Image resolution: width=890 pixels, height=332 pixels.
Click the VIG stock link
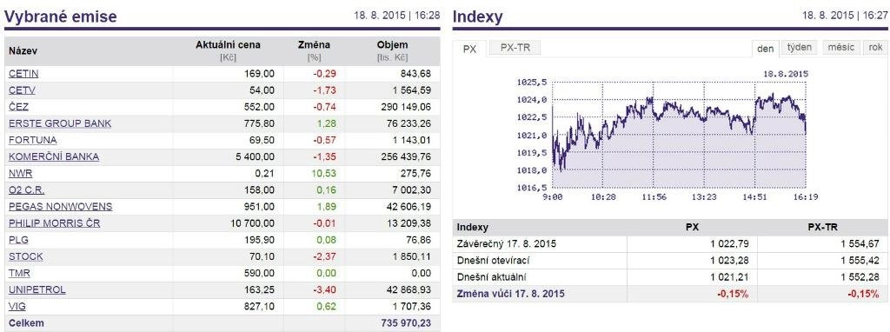[17, 307]
